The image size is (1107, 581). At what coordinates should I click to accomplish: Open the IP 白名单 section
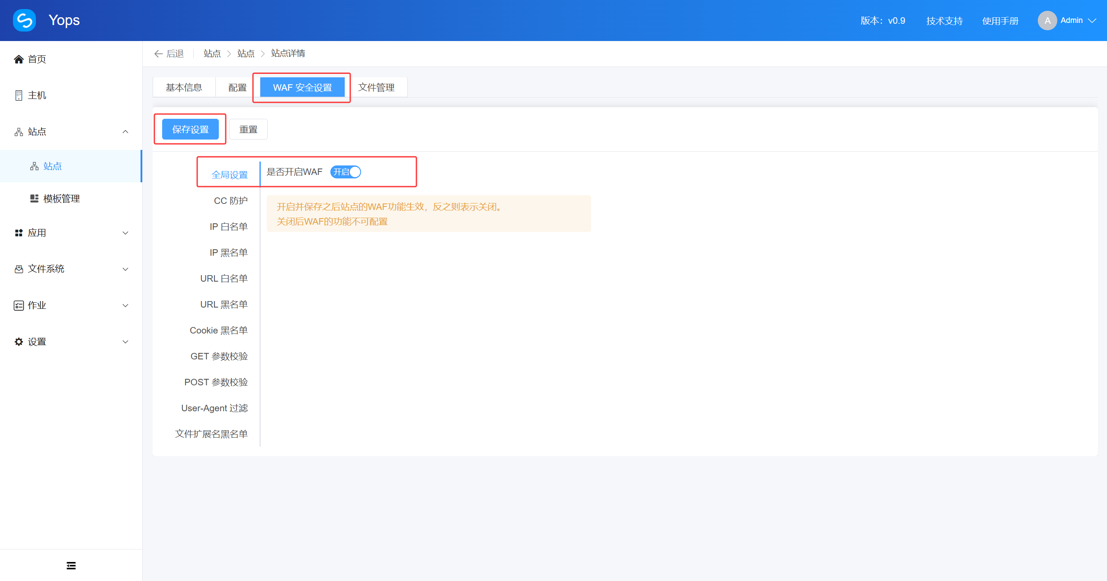[229, 226]
